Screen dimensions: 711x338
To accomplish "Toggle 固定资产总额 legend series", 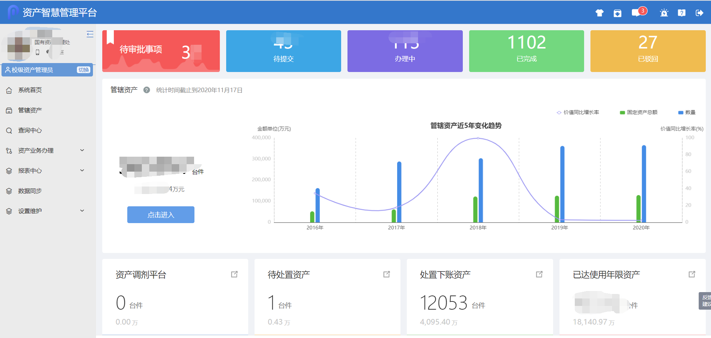I will tap(639, 112).
